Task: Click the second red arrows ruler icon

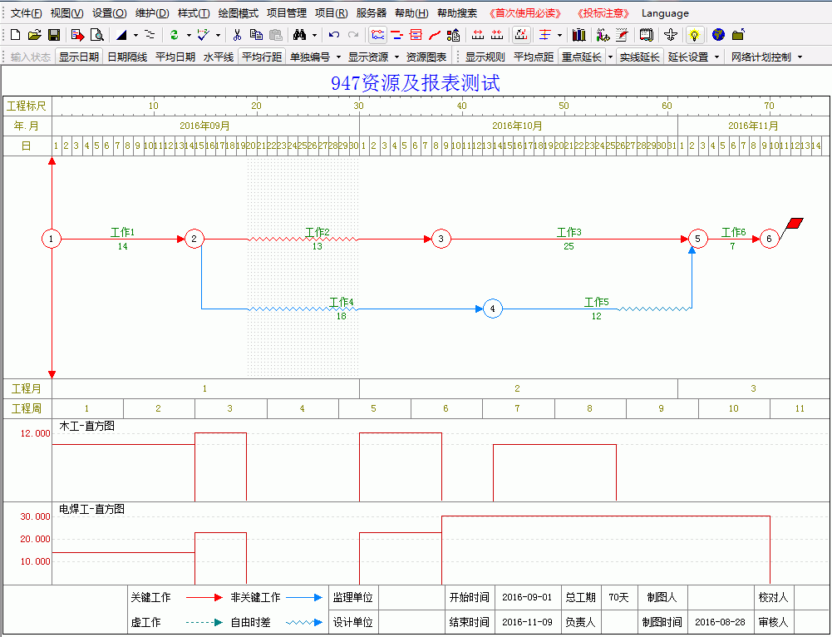Action: pyautogui.click(x=497, y=35)
